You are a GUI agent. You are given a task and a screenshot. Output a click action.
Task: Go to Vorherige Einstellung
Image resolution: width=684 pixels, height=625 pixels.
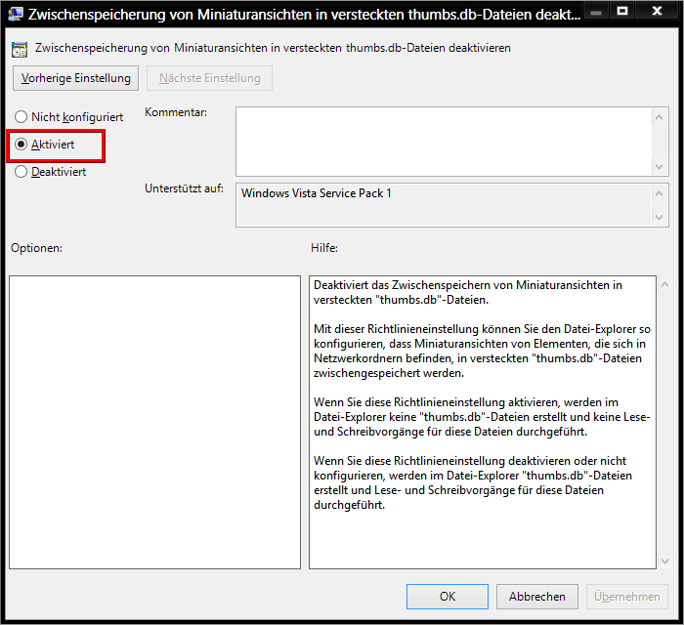tap(75, 78)
